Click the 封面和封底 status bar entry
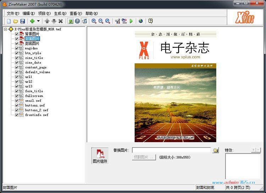Image resolution: width=266 pixels, height=193 pixels. click(x=205, y=188)
